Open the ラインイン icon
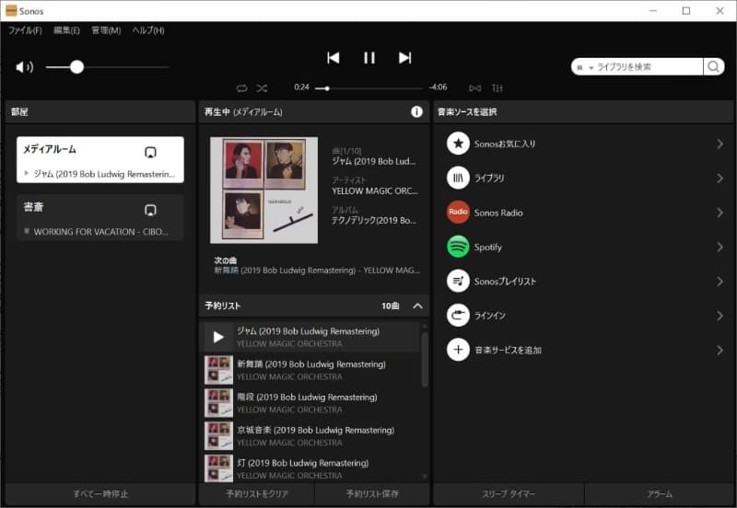 coord(458,315)
